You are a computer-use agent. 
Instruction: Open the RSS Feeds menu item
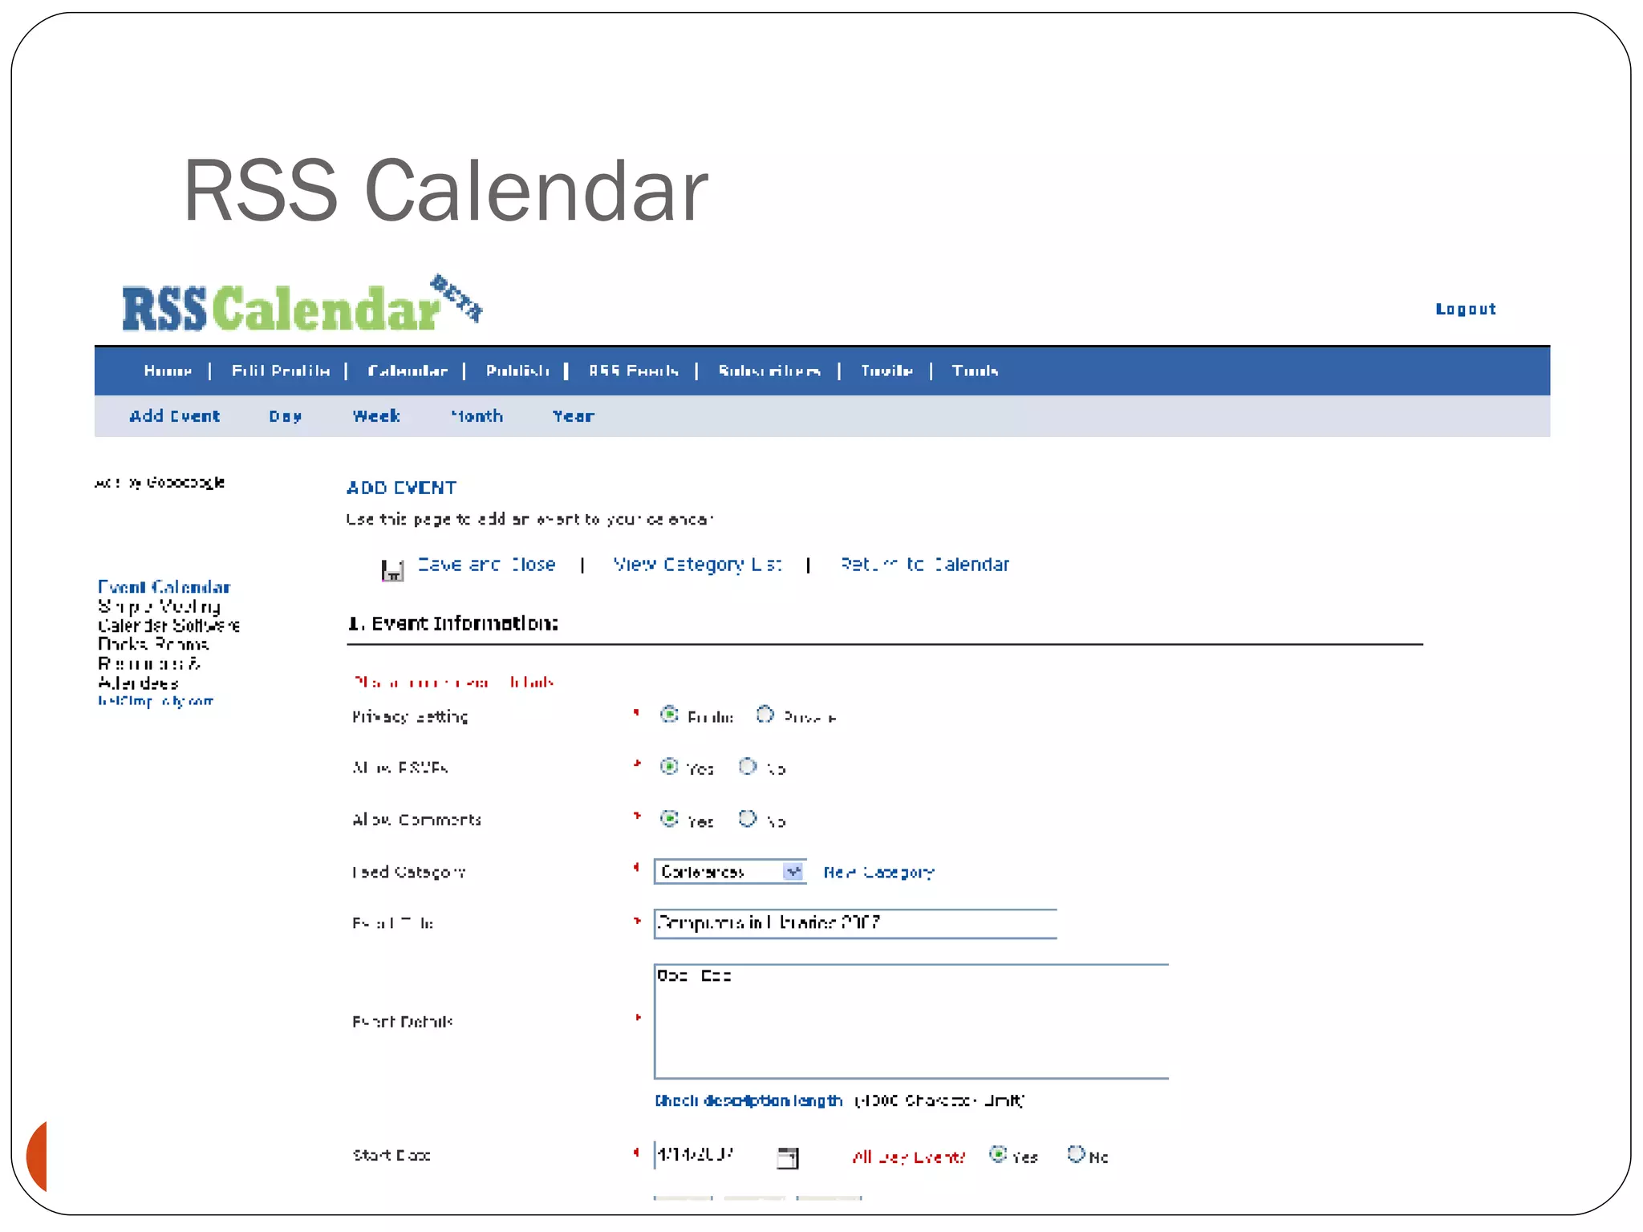tap(634, 371)
